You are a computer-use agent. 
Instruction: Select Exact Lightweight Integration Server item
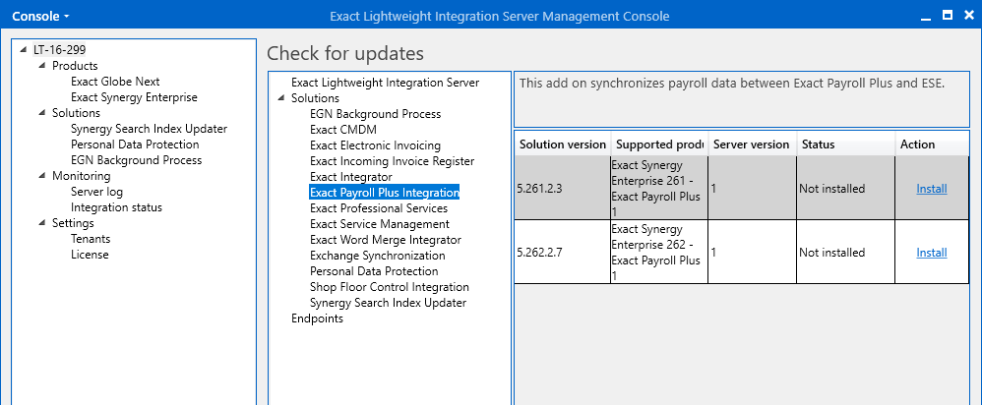tap(385, 83)
